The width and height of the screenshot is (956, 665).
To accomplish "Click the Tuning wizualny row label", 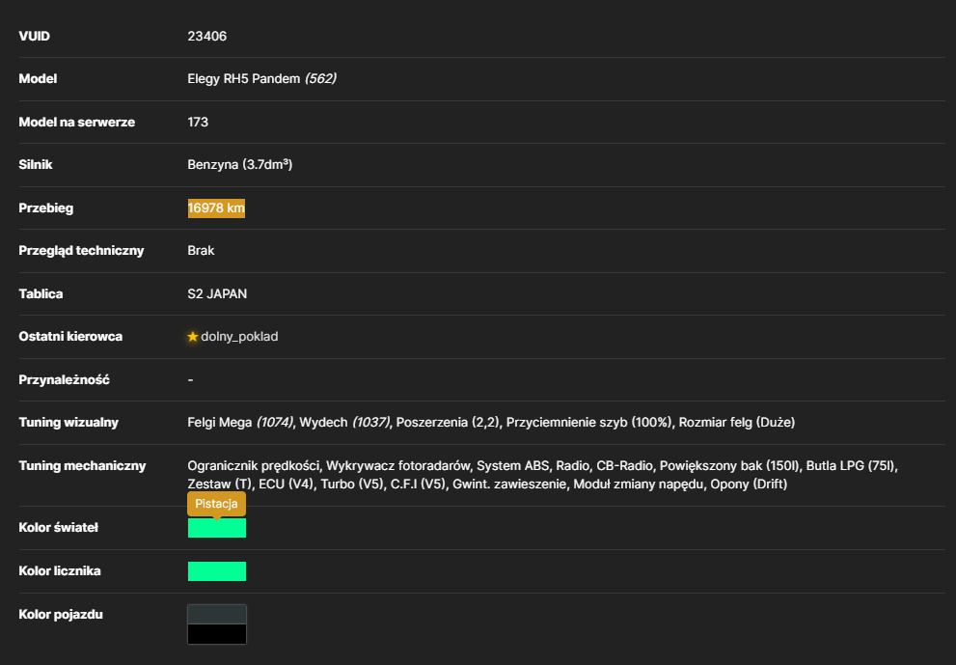I will tap(68, 422).
